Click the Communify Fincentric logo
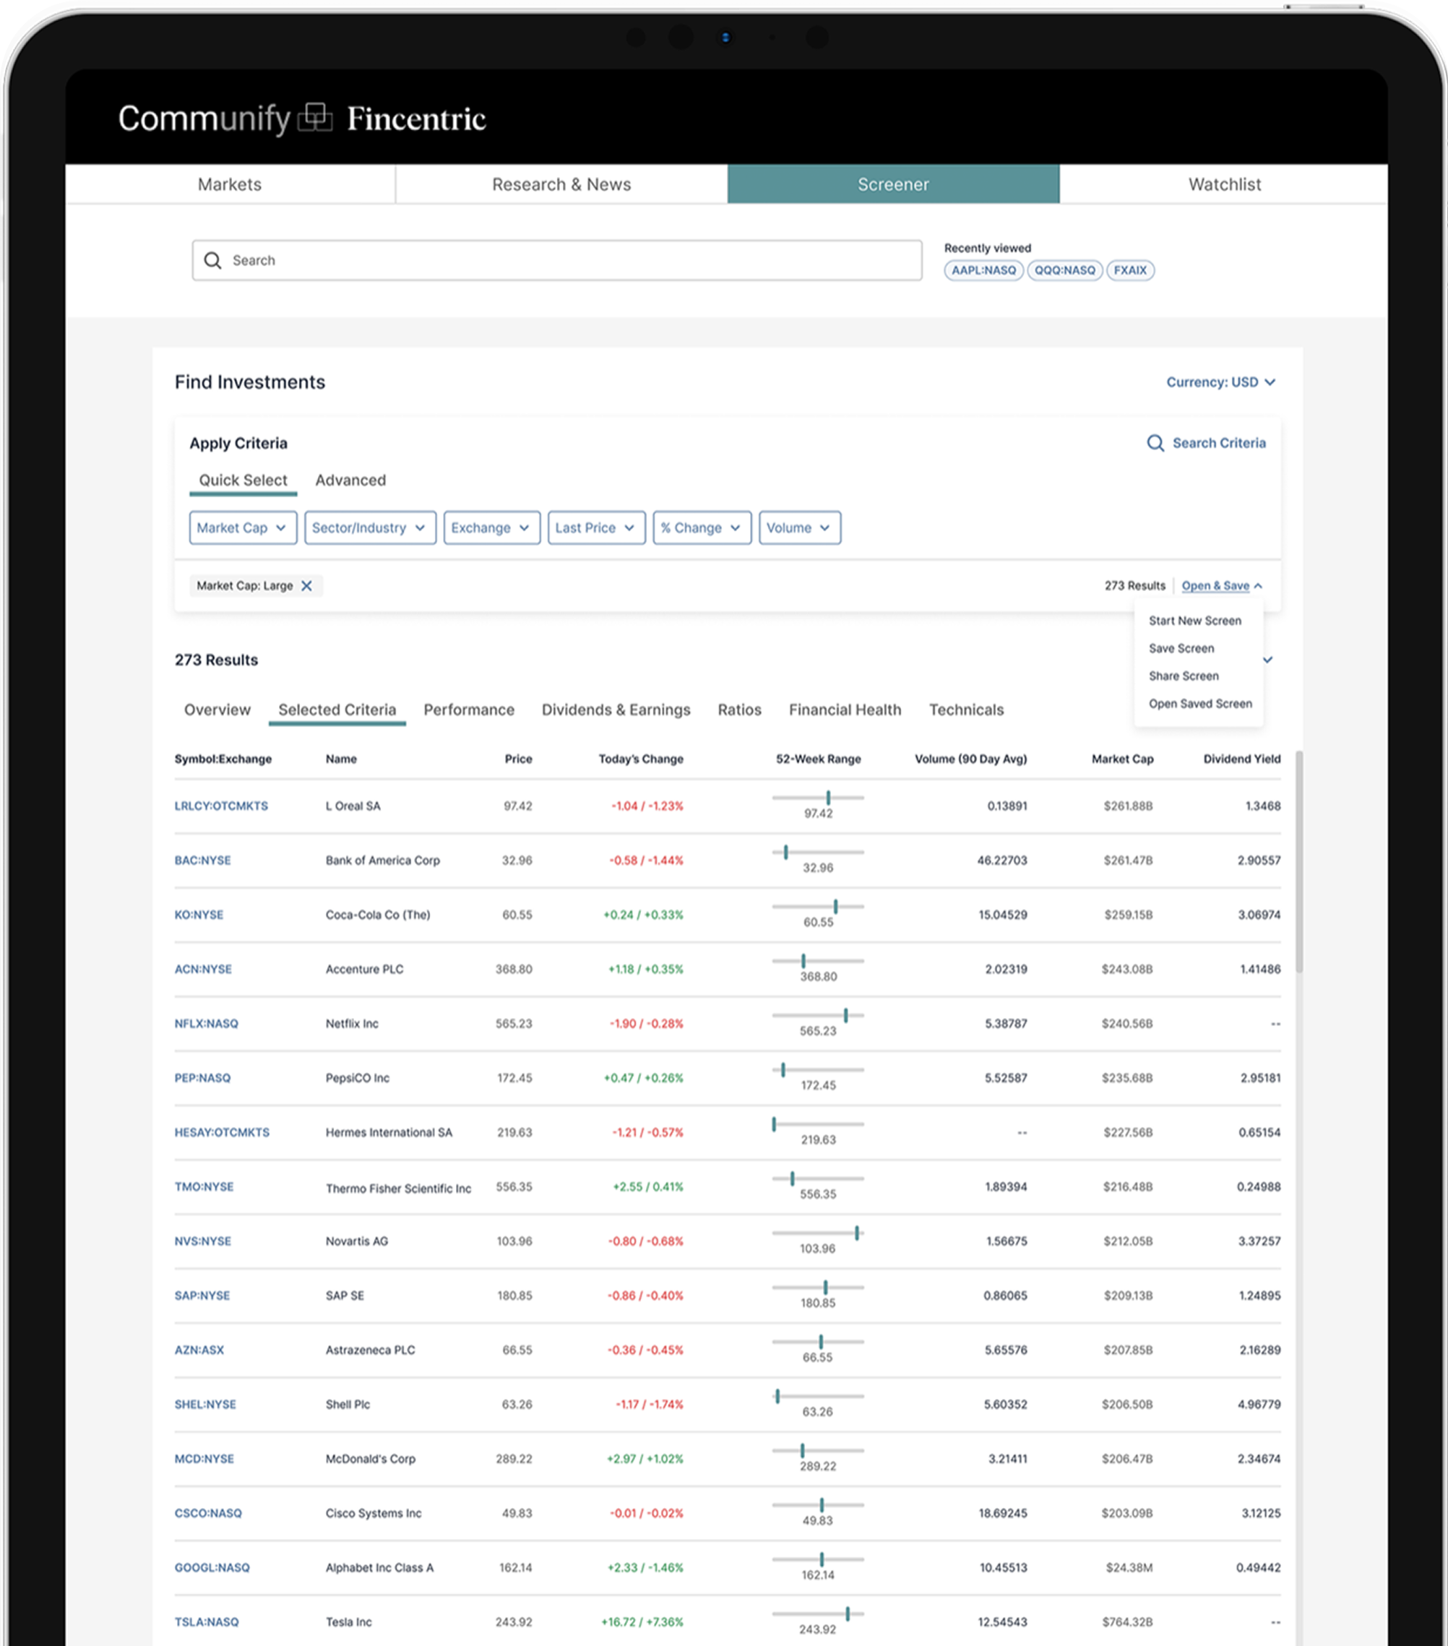The height and width of the screenshot is (1646, 1448). [302, 119]
